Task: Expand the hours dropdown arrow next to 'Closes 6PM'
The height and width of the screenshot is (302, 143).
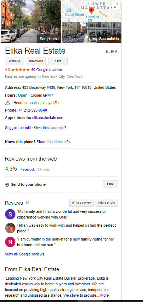Action: pyautogui.click(x=52, y=95)
